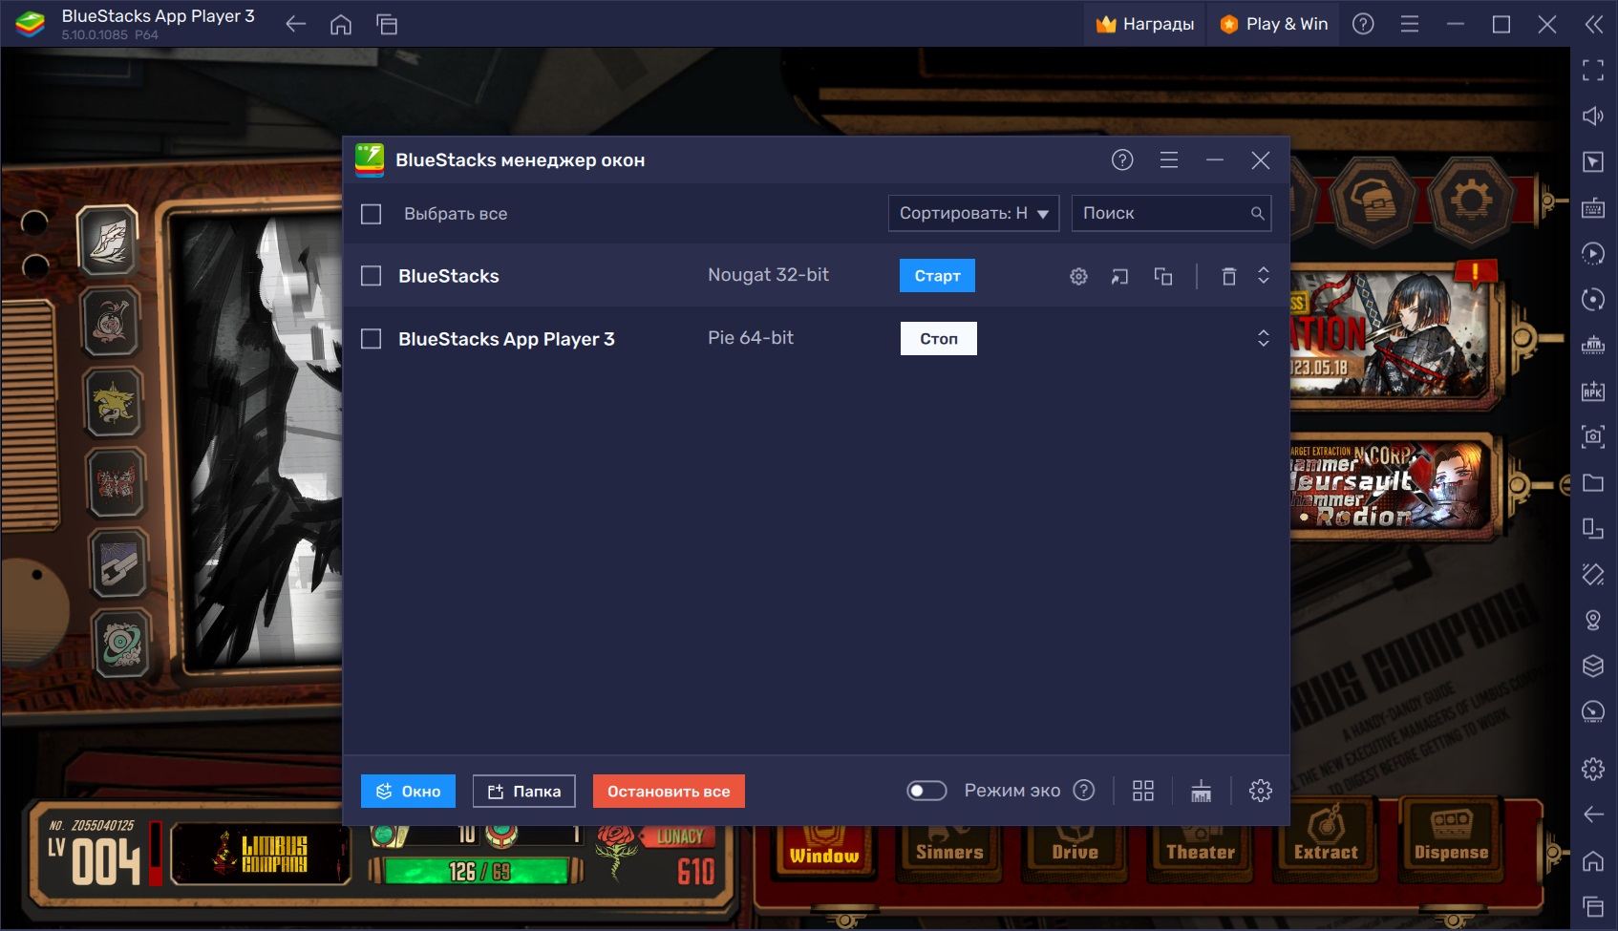The width and height of the screenshot is (1618, 931).
Task: Take a screenshot from the sidebar
Action: tap(1593, 436)
